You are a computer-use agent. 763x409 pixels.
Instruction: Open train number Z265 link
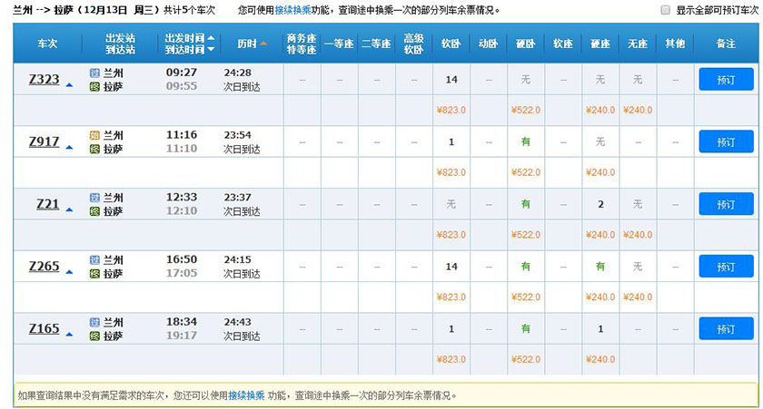click(x=45, y=266)
